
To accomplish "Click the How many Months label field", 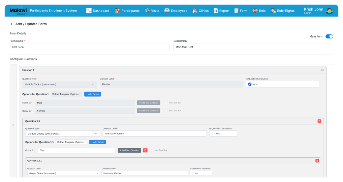I will click(145, 173).
